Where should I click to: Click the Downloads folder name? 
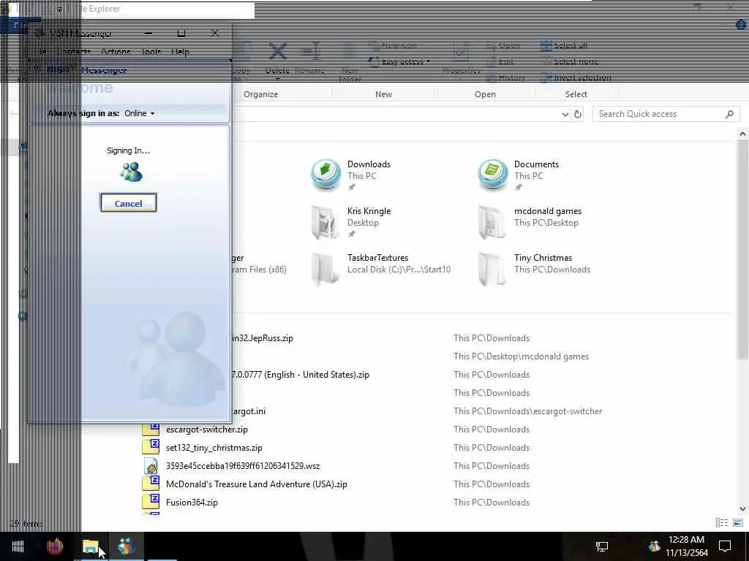pos(369,164)
